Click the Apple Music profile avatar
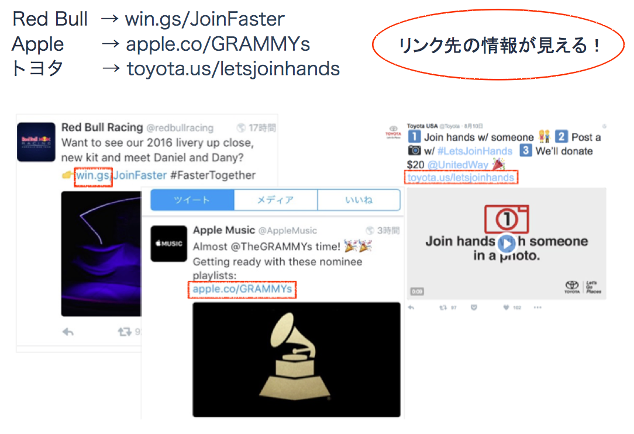Image resolution: width=634 pixels, height=434 pixels. coord(169,244)
